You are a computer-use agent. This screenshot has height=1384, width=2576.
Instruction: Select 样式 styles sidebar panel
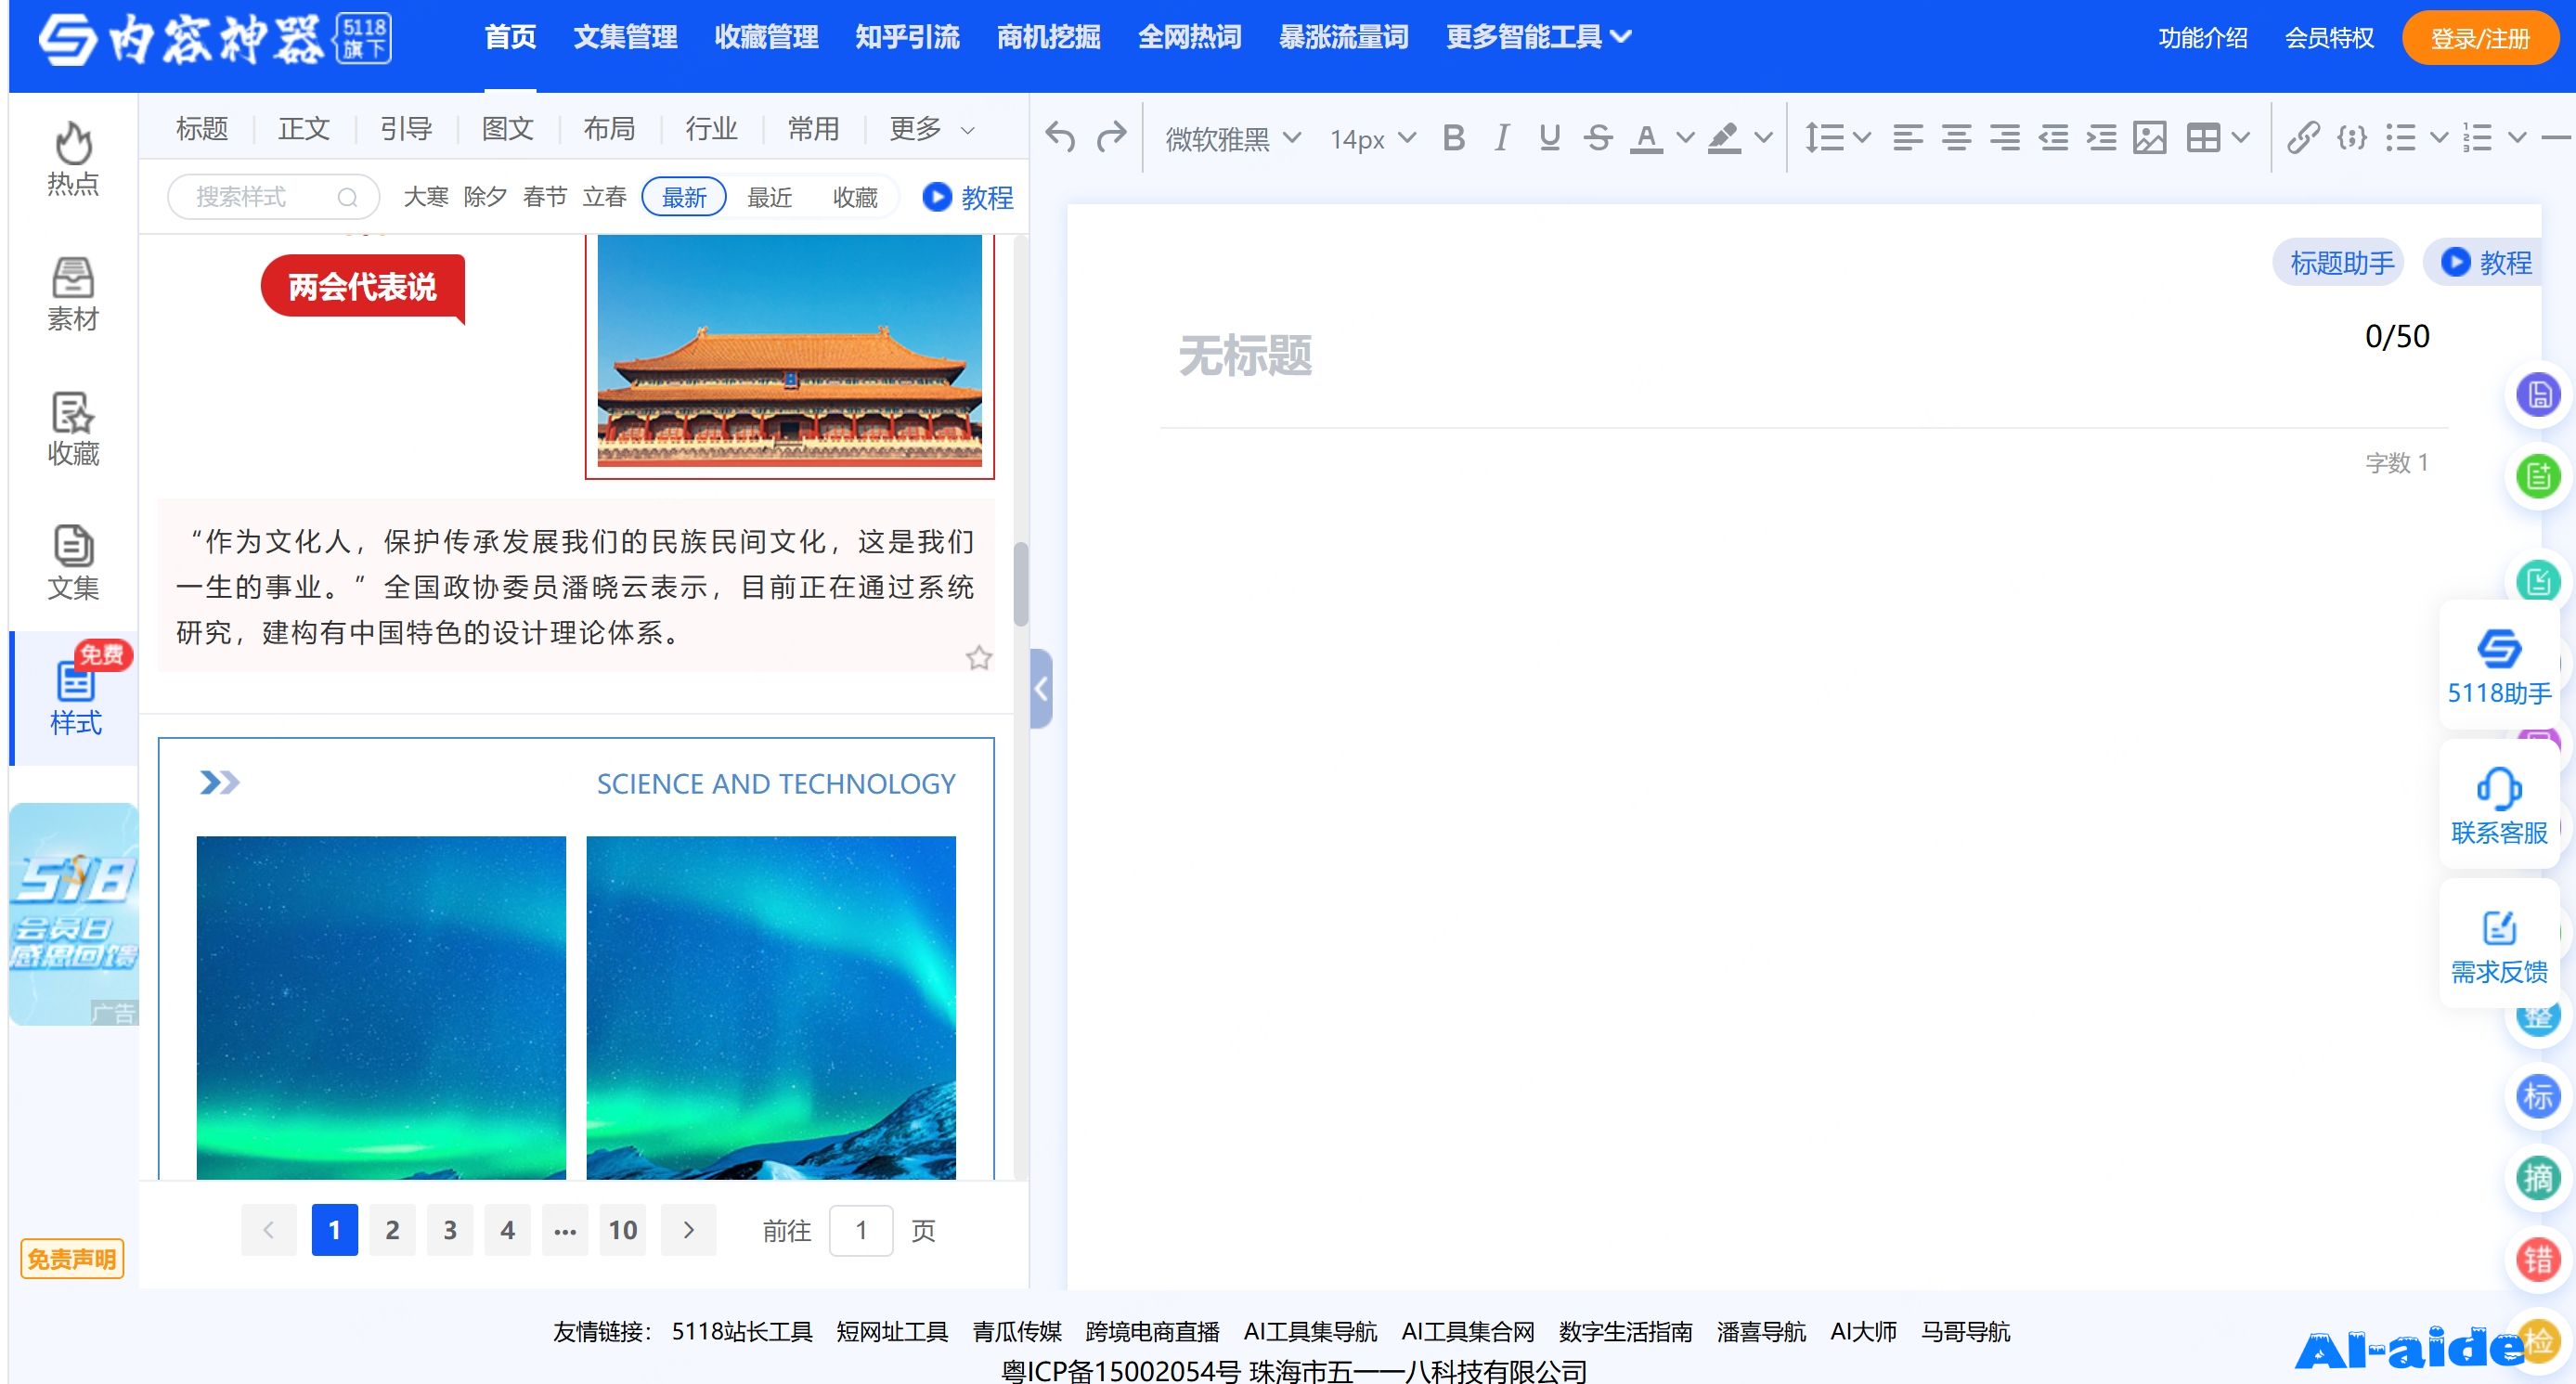point(75,698)
